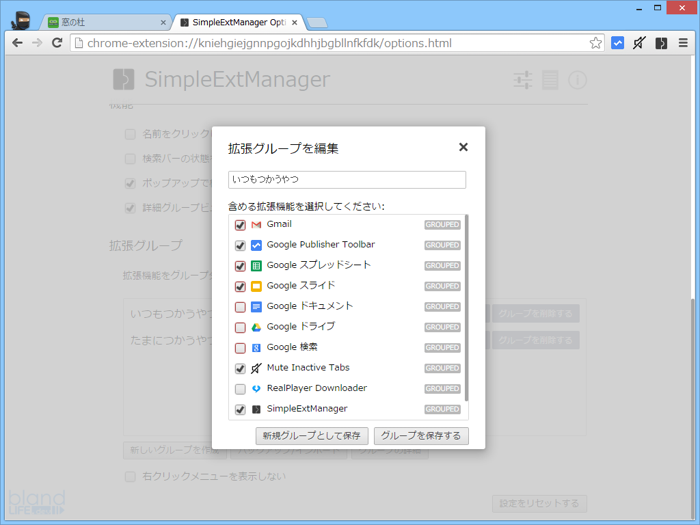Click the Google スライド yellow icon
This screenshot has height=525, width=700.
[256, 286]
